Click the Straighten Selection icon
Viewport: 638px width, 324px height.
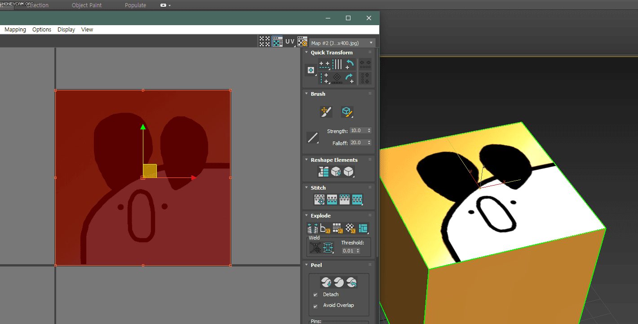point(323,172)
